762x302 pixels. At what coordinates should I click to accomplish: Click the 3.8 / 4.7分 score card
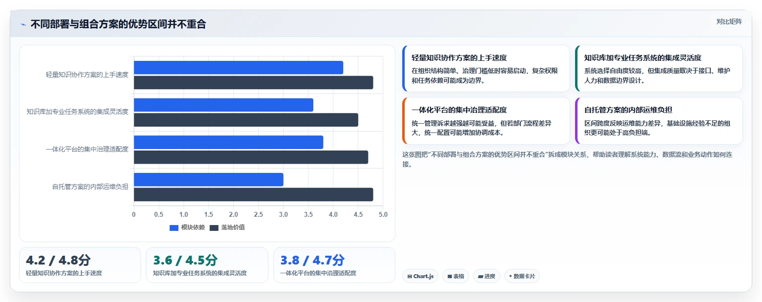point(334,265)
